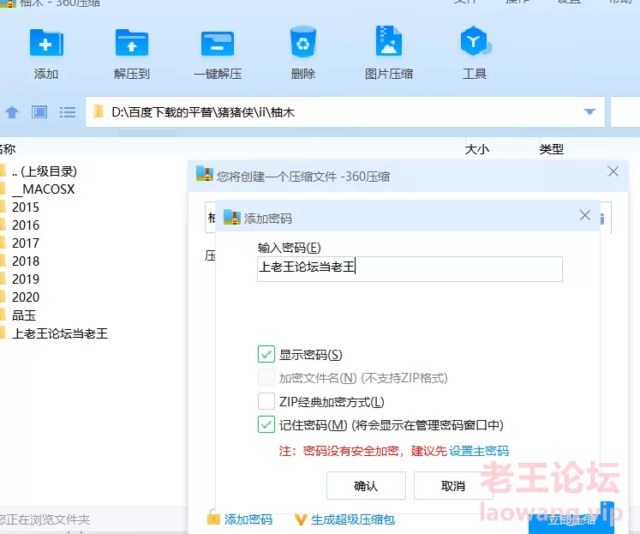Click the 立即压缩 compress now button
This screenshot has height=534, width=640.
tap(571, 519)
